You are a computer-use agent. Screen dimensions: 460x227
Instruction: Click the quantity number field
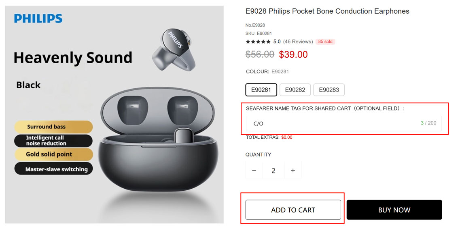273,171
